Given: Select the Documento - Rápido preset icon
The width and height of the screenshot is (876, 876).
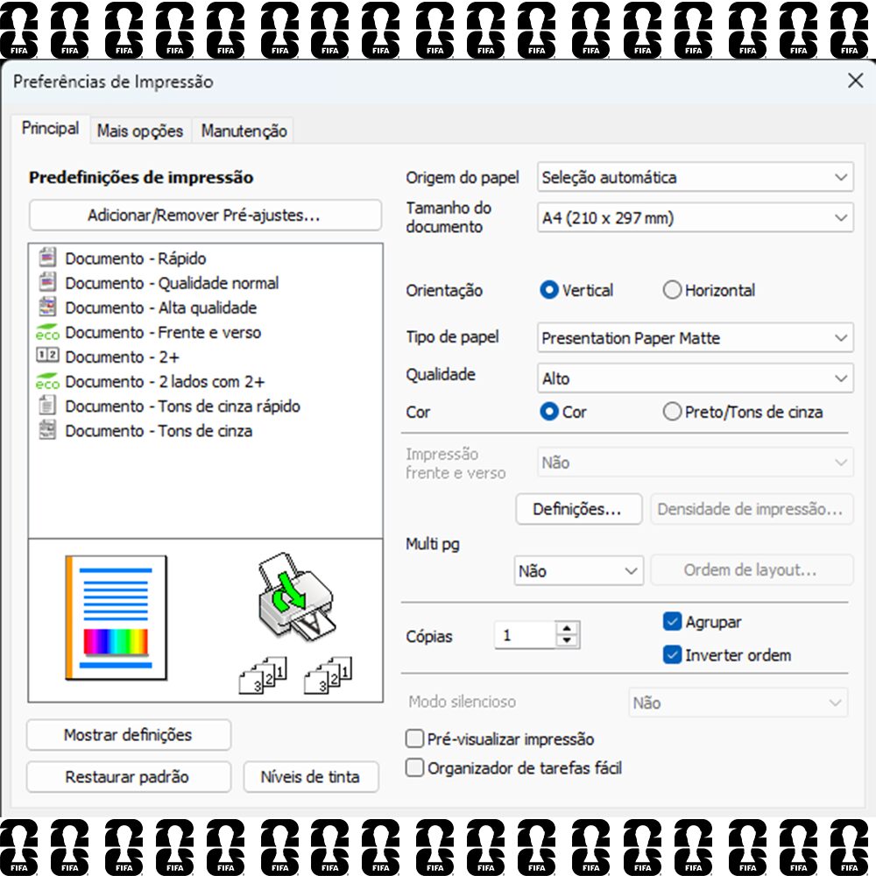Looking at the screenshot, I should coord(47,258).
